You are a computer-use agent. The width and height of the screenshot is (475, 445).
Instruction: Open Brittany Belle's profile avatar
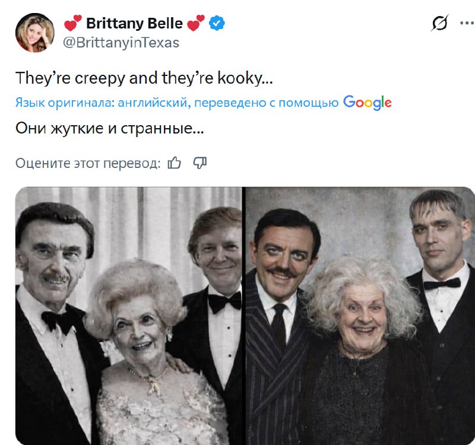[x=35, y=33]
